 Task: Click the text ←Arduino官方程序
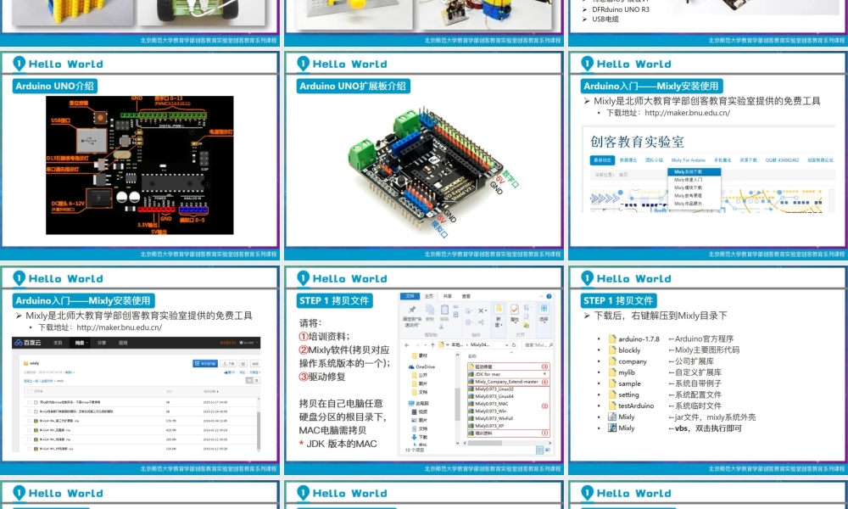pos(701,338)
